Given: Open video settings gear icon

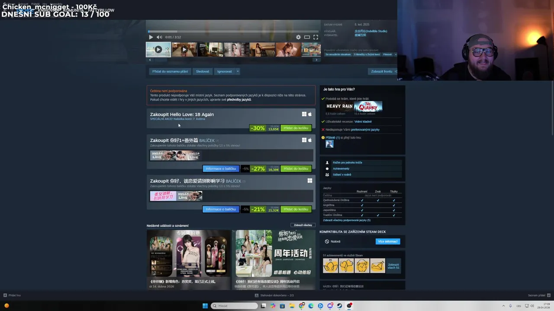Looking at the screenshot, I should click(298, 37).
